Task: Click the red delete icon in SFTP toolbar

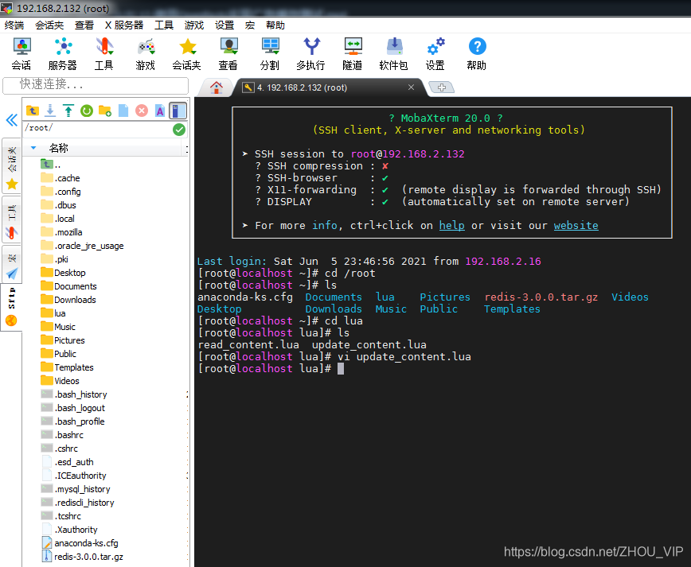Action: [x=142, y=111]
